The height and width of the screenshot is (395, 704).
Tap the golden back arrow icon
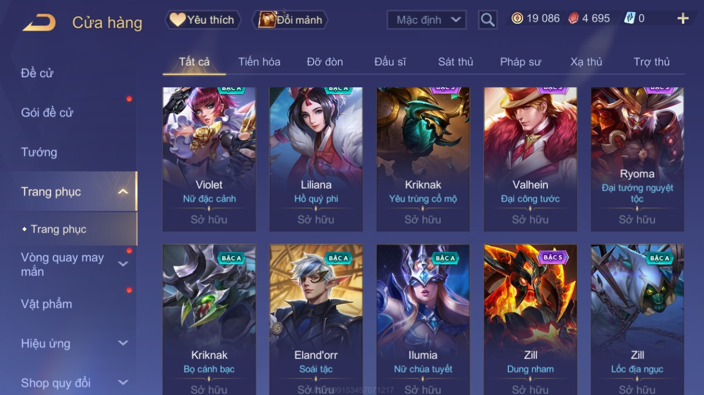pos(39,23)
